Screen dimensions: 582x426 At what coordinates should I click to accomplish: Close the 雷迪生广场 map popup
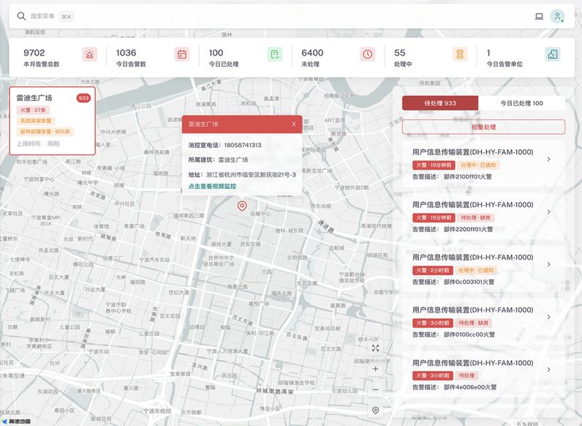click(x=294, y=124)
